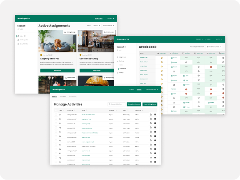Check third row checkbox in Manage Activities

pyautogui.click(x=56, y=123)
